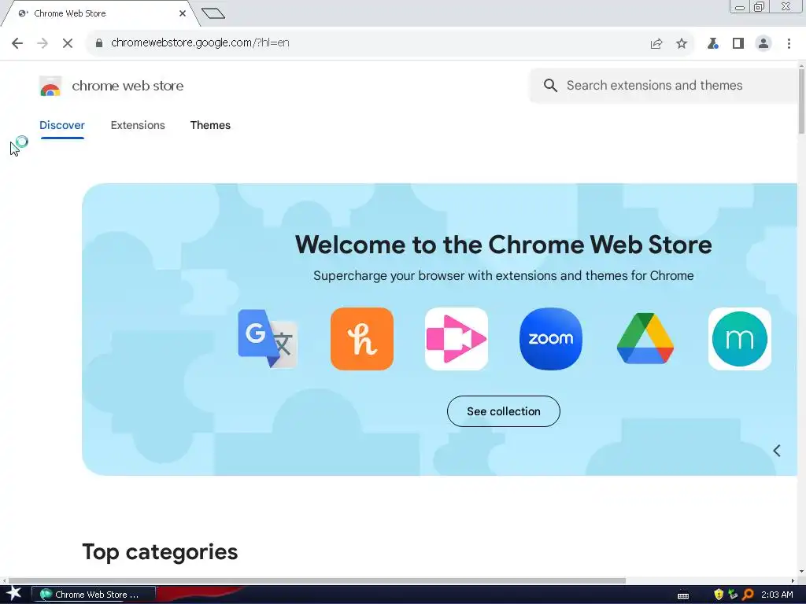Open the pink video recorder extension icon

457,339
